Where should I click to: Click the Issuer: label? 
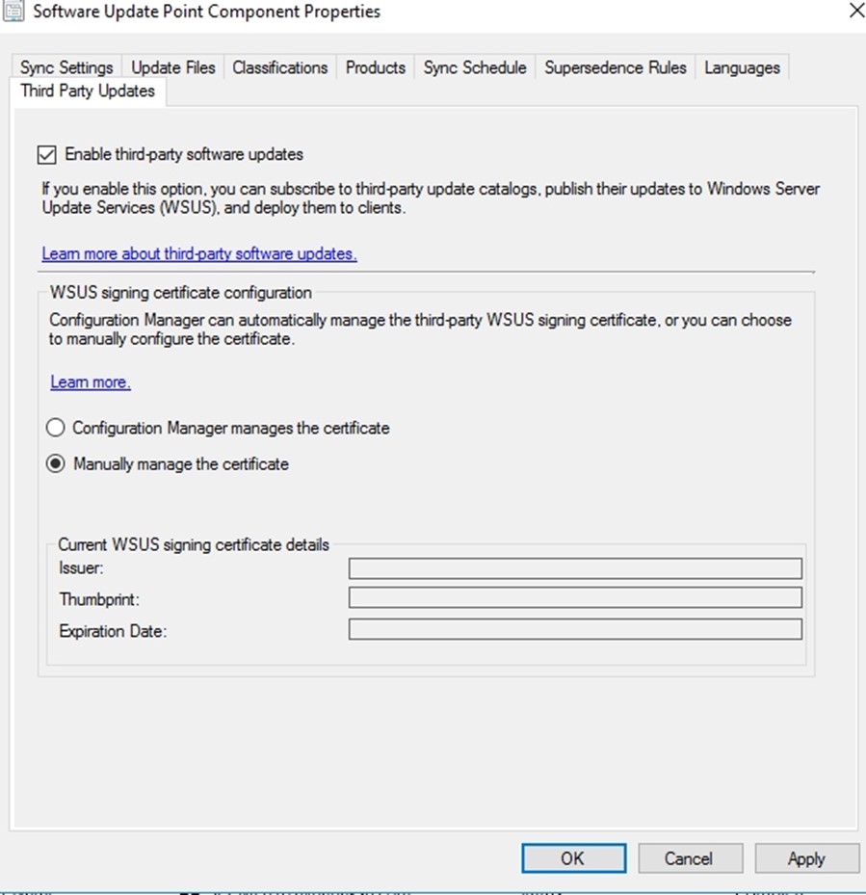tap(81, 568)
